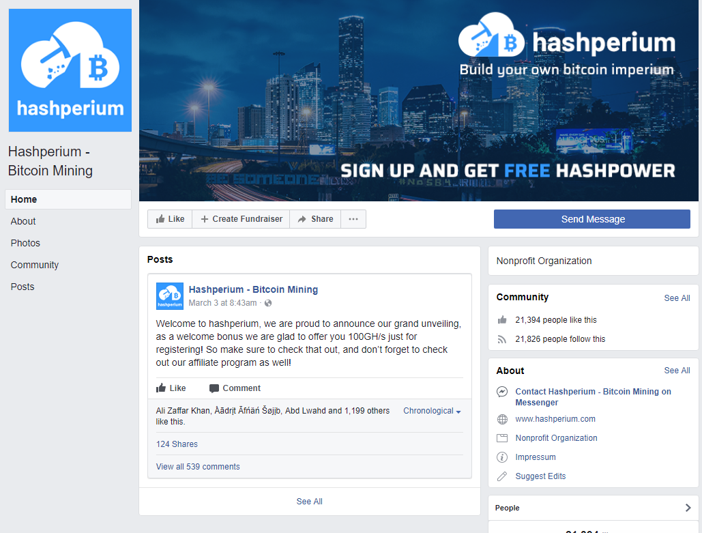Viewport: 702px width, 533px height.
Task: Share the Hashperium page
Action: tap(315, 219)
